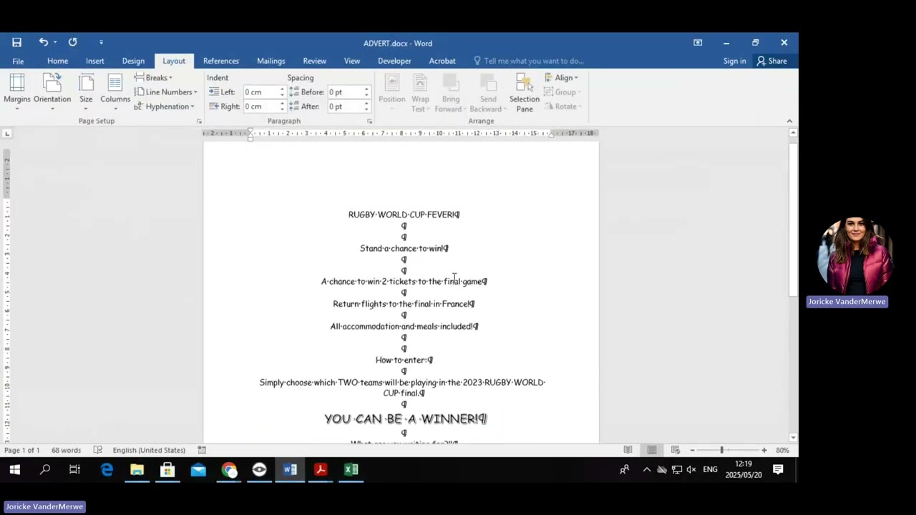Switch to Print Layout view
The image size is (916, 515).
coord(652,450)
